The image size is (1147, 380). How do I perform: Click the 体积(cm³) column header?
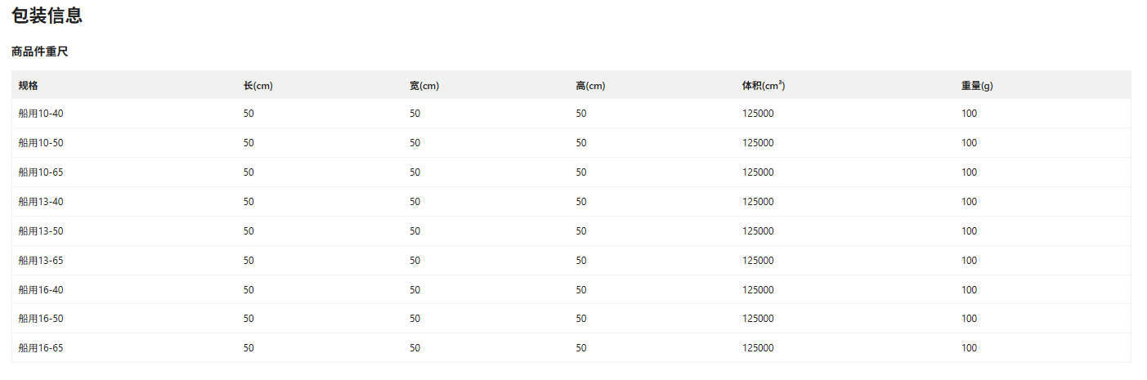[764, 86]
